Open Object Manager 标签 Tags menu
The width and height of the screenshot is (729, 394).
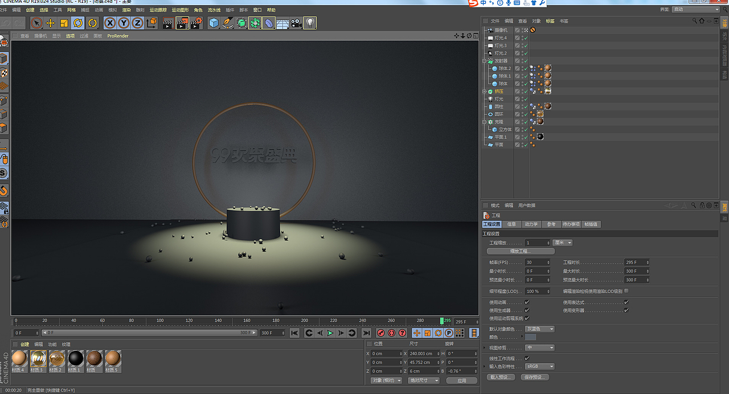coord(550,21)
